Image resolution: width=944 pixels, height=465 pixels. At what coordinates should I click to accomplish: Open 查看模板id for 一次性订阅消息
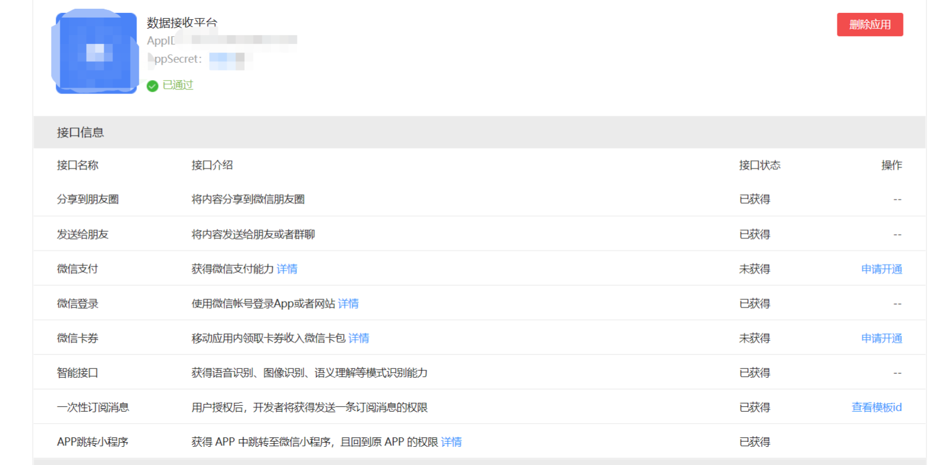[876, 407]
